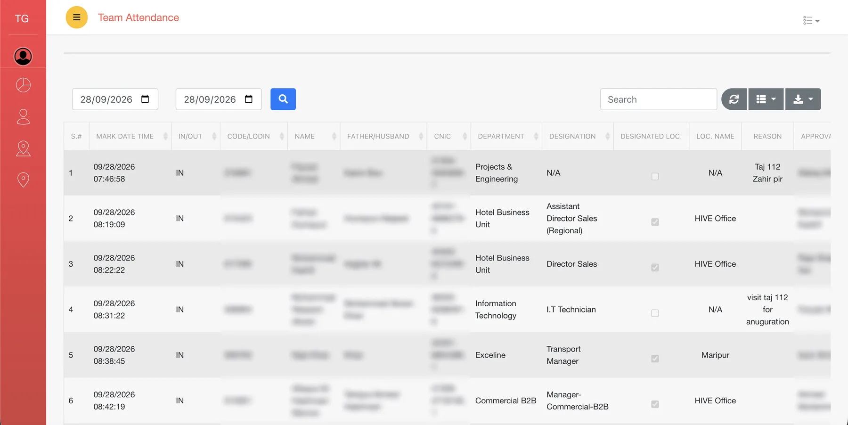Select the person icon in sidebar
Screen dimensions: 848x425
[x=23, y=117]
